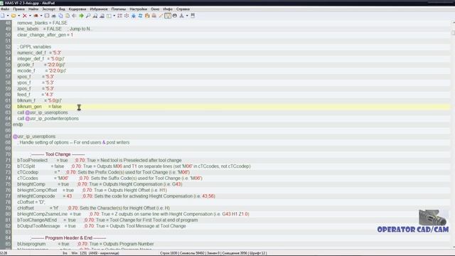Click the find next binoculars icon
The height and width of the screenshot is (256, 455).
click(95, 16)
